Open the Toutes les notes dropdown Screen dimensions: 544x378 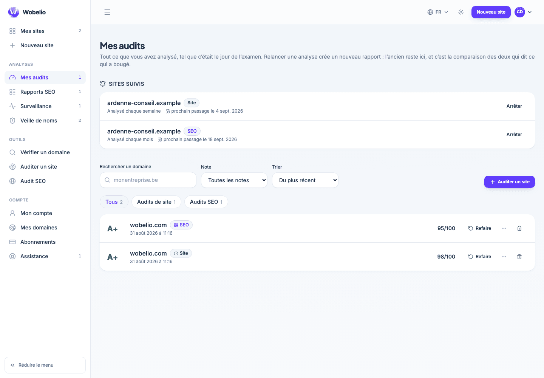click(234, 180)
